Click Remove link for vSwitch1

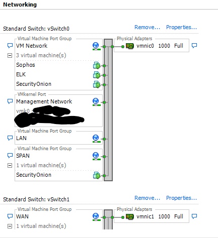point(147,198)
